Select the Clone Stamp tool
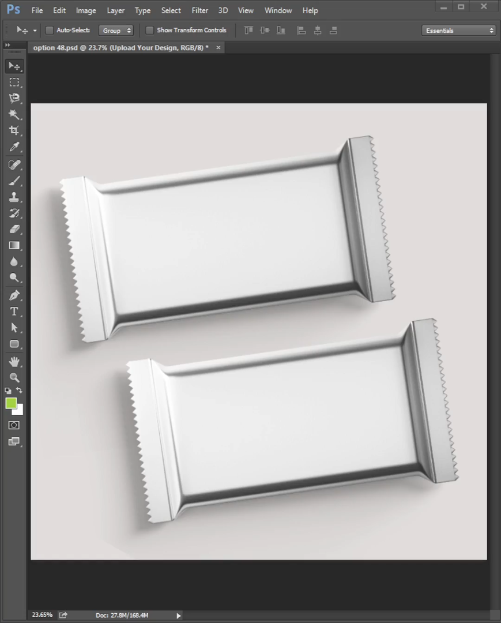This screenshot has height=623, width=501. [x=14, y=197]
